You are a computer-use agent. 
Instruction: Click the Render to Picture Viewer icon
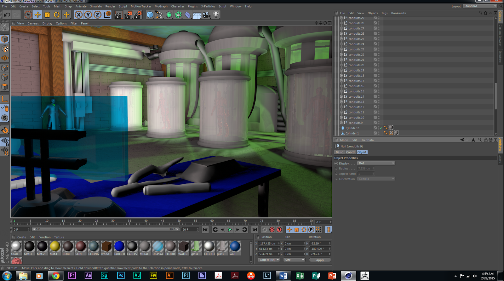coord(128,15)
